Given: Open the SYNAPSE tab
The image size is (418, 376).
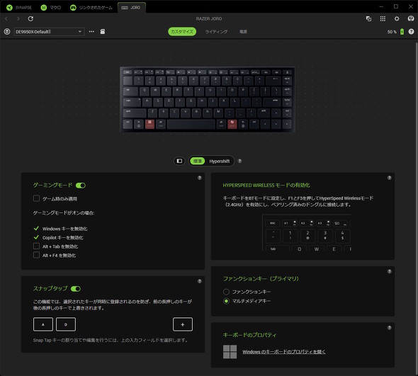Looking at the screenshot, I should pos(19,8).
